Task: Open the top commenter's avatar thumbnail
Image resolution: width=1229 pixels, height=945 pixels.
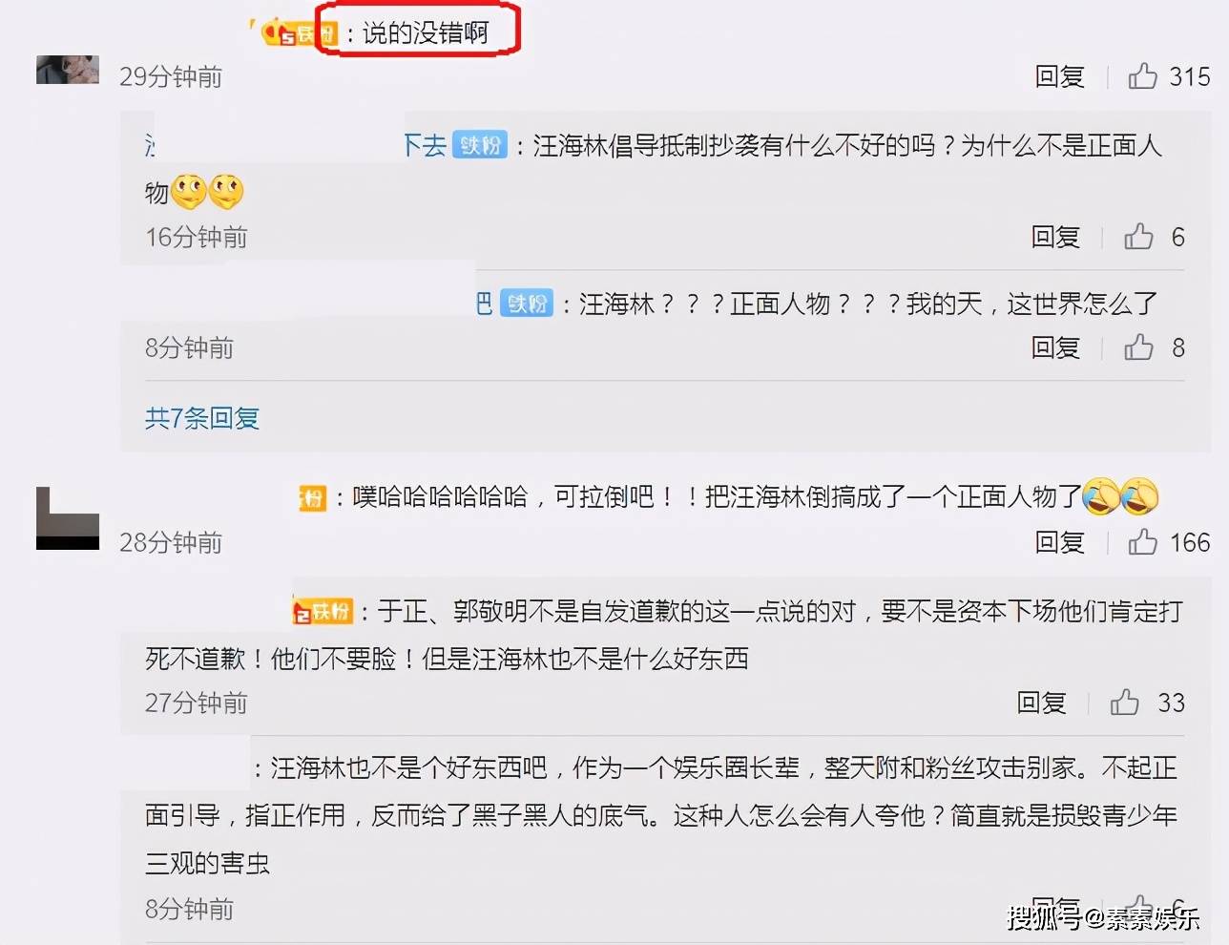Action: 68,70
